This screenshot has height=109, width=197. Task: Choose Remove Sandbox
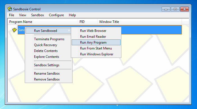47,79
